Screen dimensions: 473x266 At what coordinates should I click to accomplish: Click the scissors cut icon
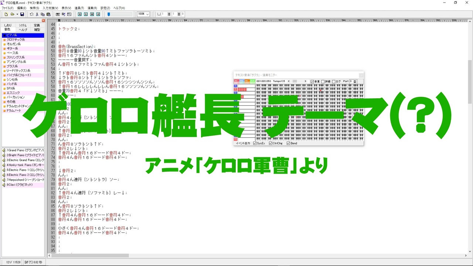pos(37,14)
